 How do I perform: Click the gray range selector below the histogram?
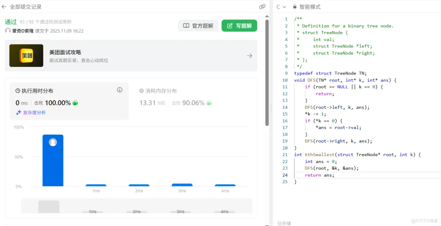coord(48,207)
